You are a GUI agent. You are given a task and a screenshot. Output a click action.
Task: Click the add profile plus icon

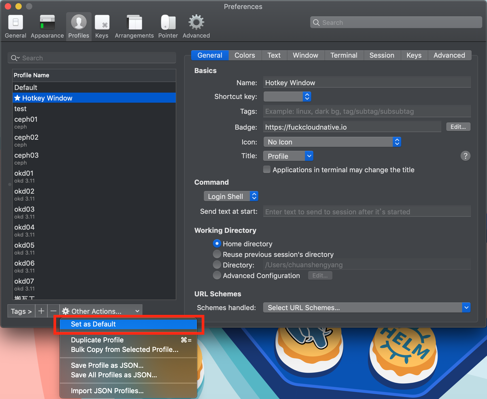(41, 311)
